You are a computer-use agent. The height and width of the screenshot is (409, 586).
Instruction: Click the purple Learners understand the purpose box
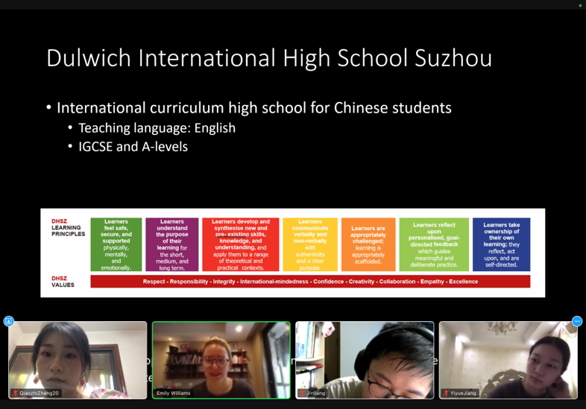click(172, 244)
